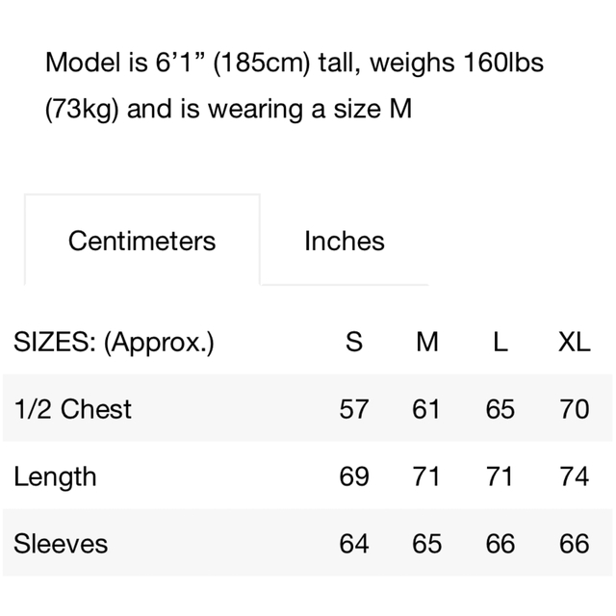The height and width of the screenshot is (616, 616).
Task: Switch to the Inches tab
Action: [x=345, y=241]
